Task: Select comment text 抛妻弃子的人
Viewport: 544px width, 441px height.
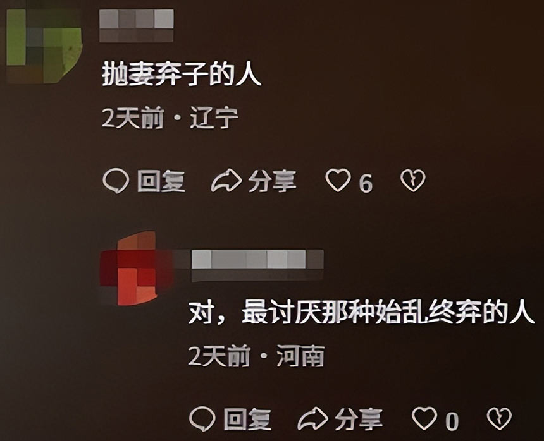Action: [182, 75]
